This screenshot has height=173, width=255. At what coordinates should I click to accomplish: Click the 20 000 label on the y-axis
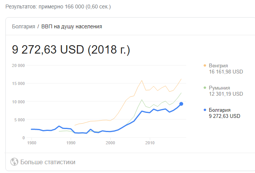18,65
